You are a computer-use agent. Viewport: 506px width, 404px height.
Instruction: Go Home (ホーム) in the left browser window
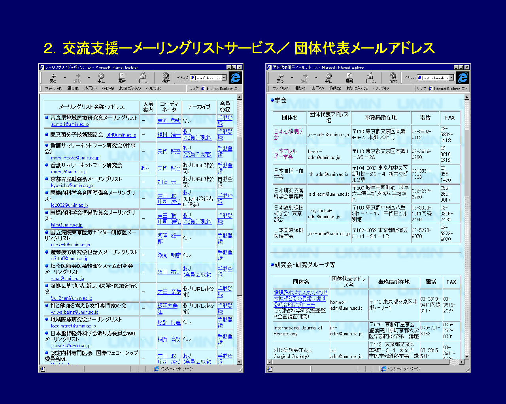143,77
